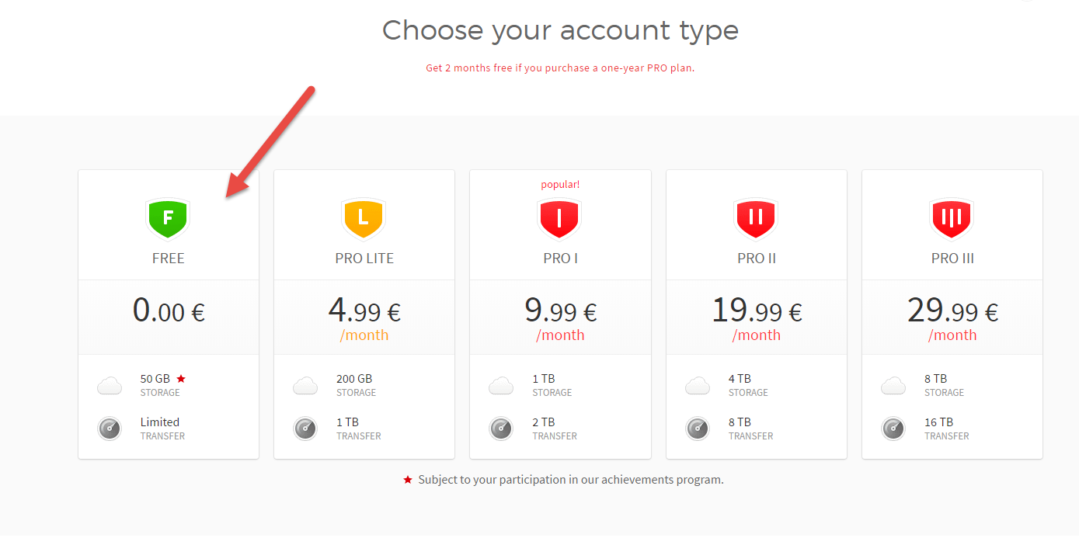Viewport: 1079px width, 545px height.
Task: Choose the red PRO III shield icon
Action: pos(952,218)
